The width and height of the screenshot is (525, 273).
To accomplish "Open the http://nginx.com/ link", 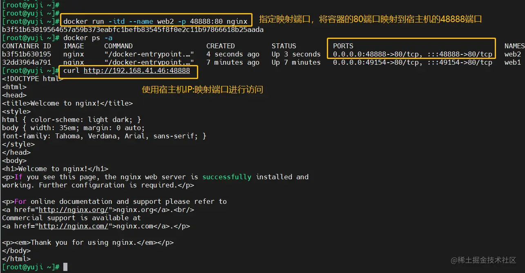I will 74,226.
